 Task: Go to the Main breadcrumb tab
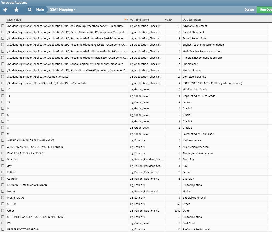tap(40, 10)
